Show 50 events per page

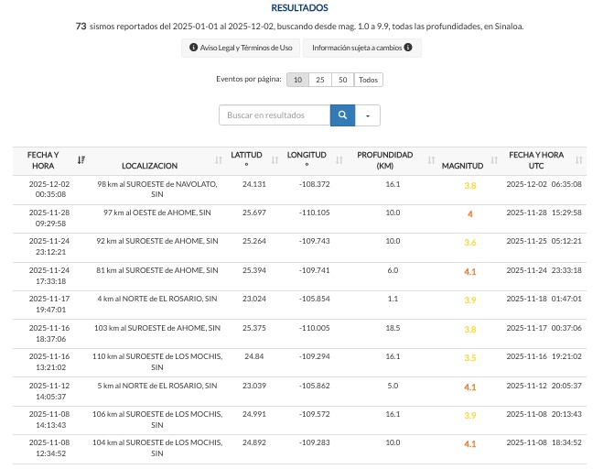(x=342, y=80)
